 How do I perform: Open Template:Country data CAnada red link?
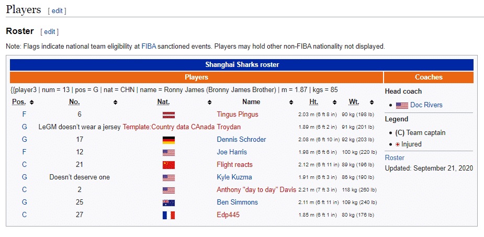coord(168,127)
